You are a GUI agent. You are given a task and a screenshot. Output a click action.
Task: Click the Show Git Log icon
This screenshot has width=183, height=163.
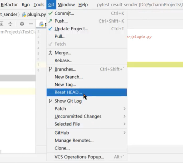[x=50, y=101]
